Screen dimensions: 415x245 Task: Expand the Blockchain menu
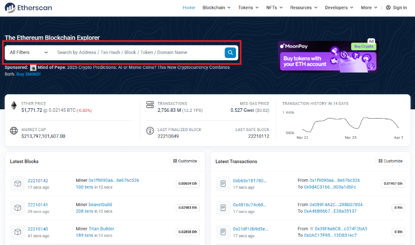216,8
